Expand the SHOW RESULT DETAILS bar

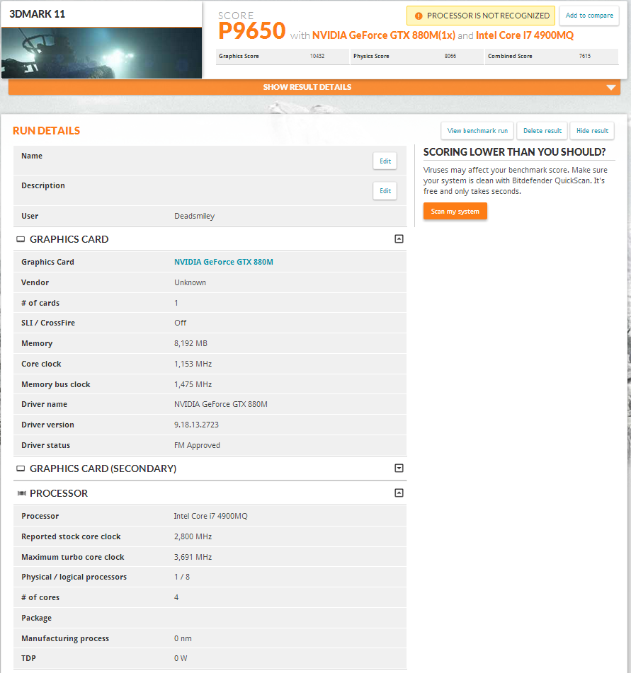pyautogui.click(x=314, y=87)
